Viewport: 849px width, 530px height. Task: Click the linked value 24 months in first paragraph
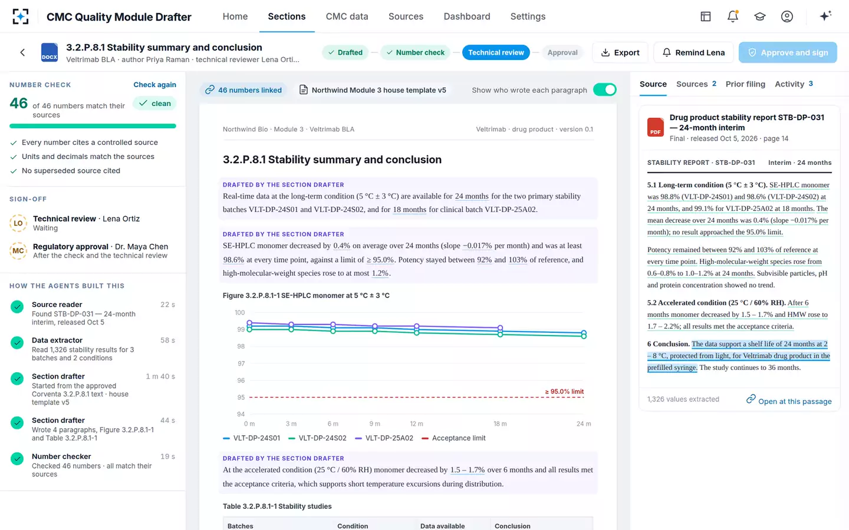click(472, 196)
